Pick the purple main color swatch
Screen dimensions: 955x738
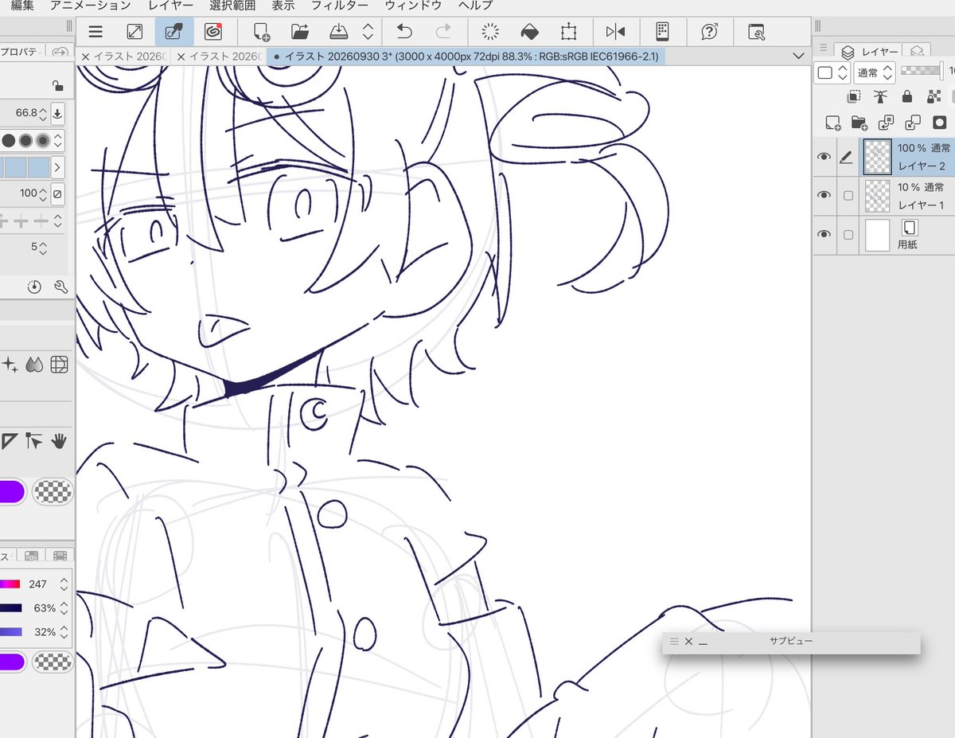click(x=11, y=491)
